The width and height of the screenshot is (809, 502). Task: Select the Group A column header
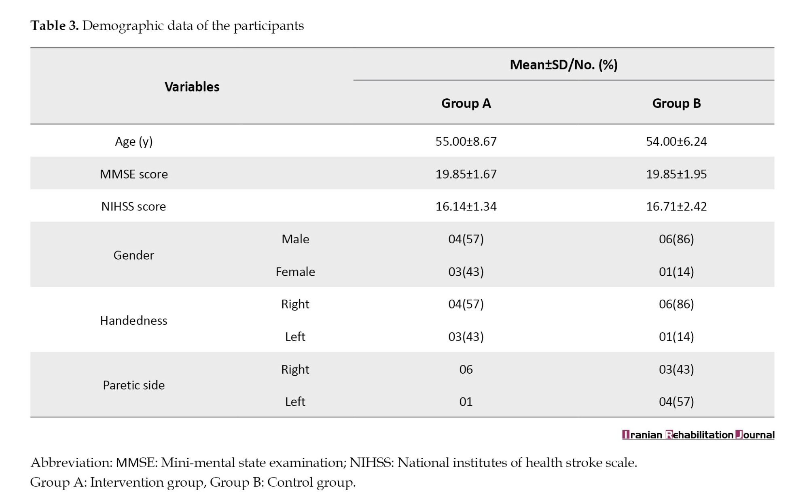point(466,103)
